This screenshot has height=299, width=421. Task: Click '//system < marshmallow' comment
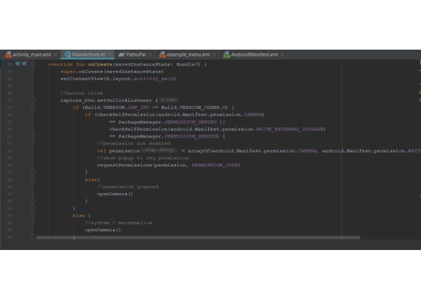pos(118,223)
